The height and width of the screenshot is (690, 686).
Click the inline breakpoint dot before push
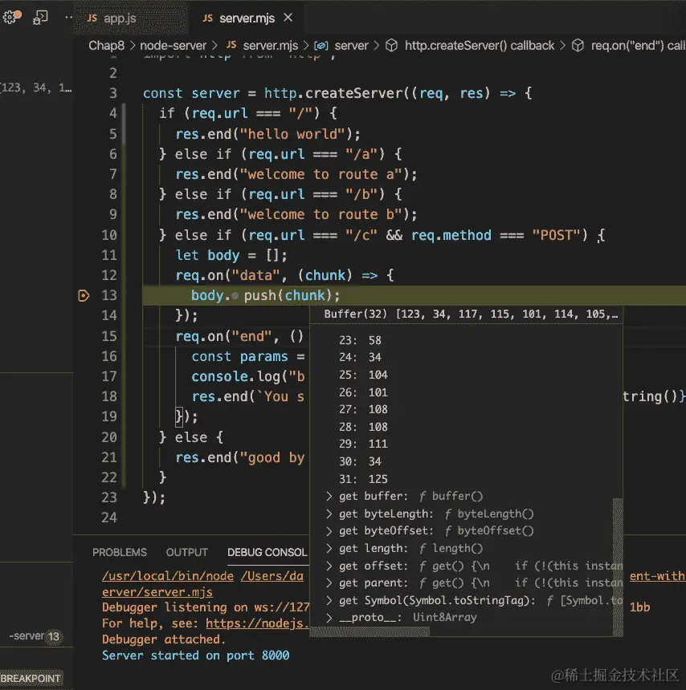235,296
